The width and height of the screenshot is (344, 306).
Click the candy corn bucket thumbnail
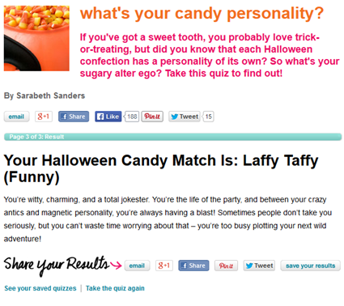point(36,38)
